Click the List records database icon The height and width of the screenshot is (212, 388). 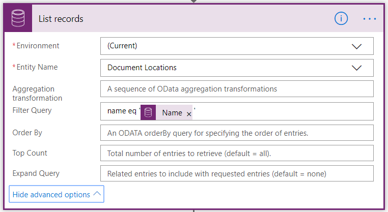(18, 18)
